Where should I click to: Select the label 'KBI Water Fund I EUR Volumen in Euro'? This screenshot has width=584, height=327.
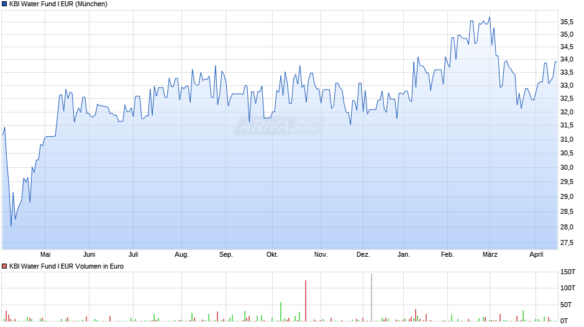click(x=66, y=266)
